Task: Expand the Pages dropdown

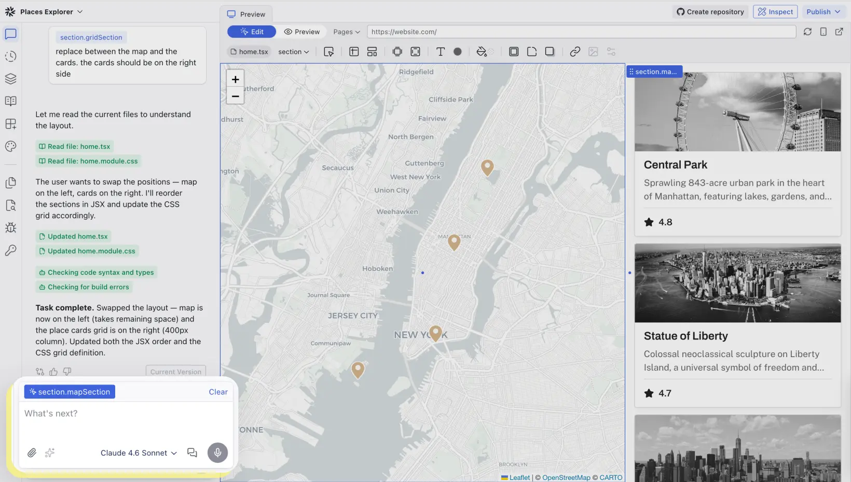Action: 346,32
